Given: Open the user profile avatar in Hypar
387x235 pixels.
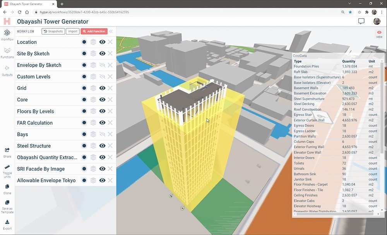Looking at the screenshot, I should [x=377, y=21].
